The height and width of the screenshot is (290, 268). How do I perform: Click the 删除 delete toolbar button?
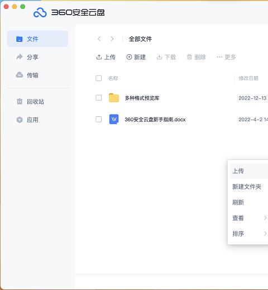(197, 57)
